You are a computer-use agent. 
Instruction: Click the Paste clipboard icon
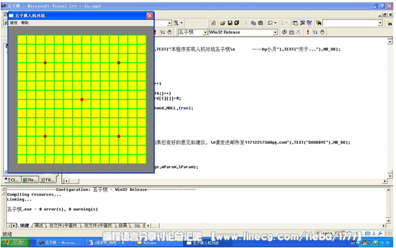pyautogui.click(x=260, y=23)
